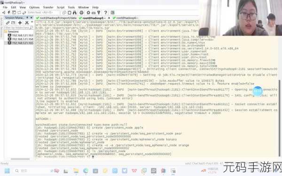Open the Windows Start menu
Image resolution: width=282 pixels, height=176 pixels.
tap(7, 171)
